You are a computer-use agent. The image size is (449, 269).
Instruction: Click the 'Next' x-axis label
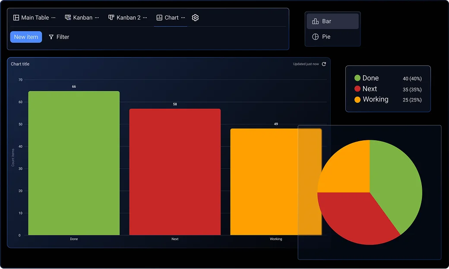tap(175, 239)
